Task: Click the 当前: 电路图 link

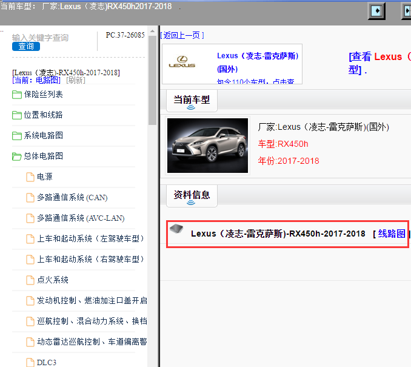Action: pos(36,80)
